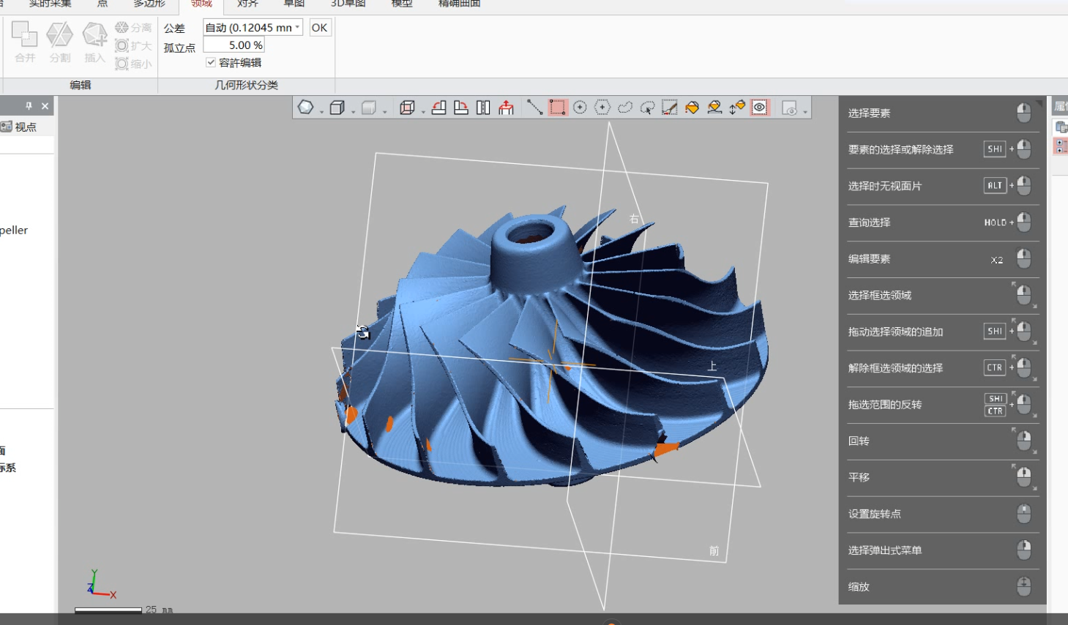Select the smart lasso tool with cursor

[647, 108]
